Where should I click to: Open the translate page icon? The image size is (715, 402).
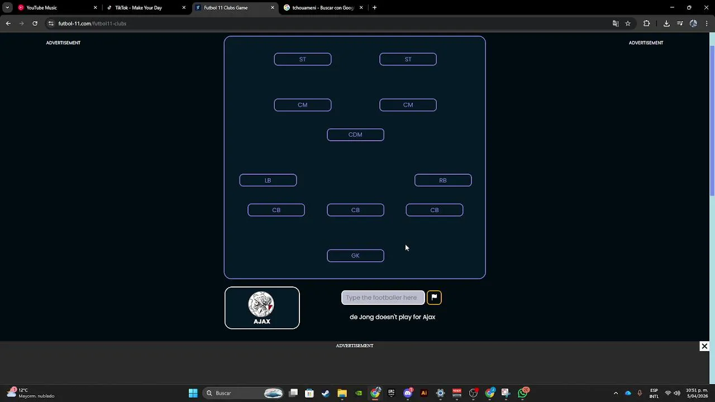coord(616,23)
